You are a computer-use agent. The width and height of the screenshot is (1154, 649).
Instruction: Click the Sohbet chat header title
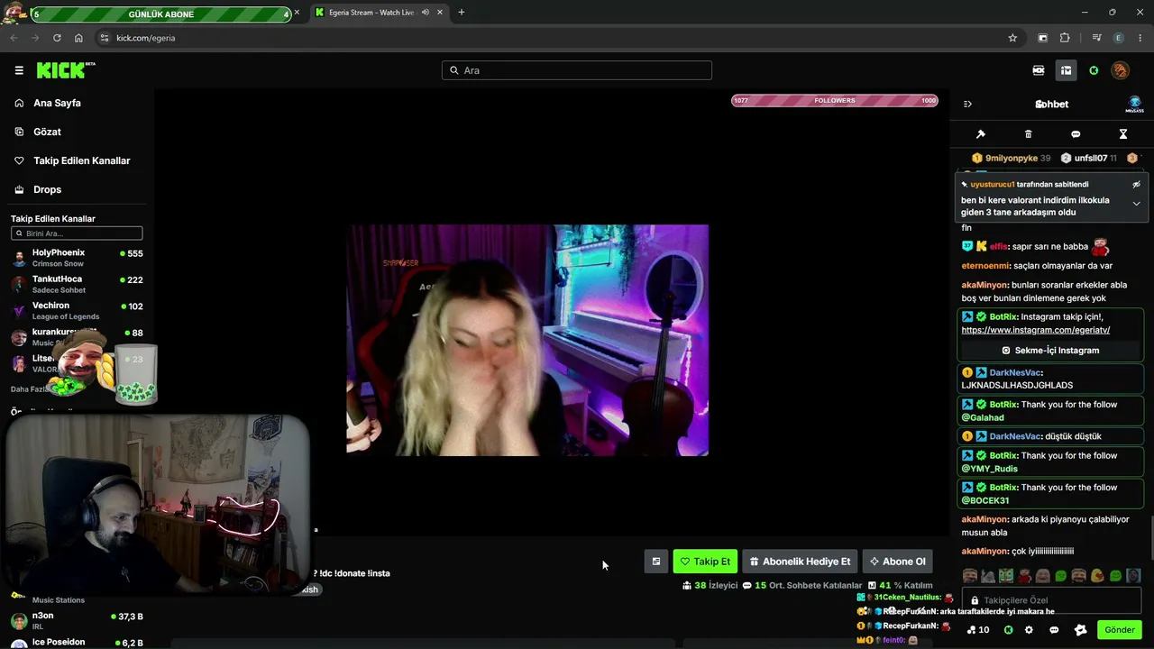(x=1051, y=104)
